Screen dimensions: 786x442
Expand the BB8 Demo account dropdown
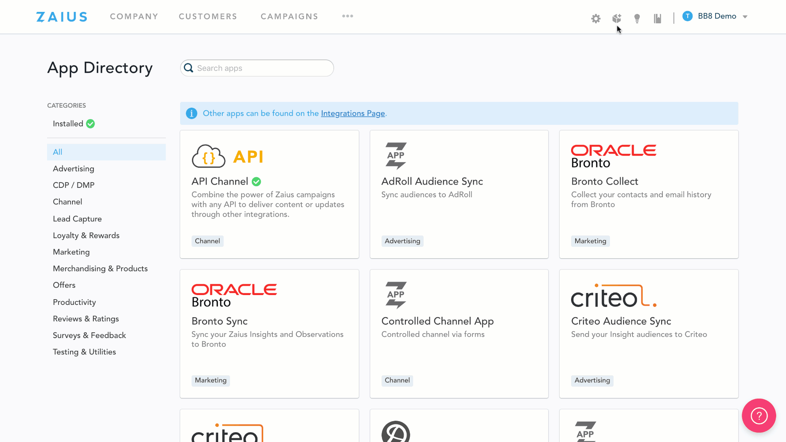[x=745, y=17]
